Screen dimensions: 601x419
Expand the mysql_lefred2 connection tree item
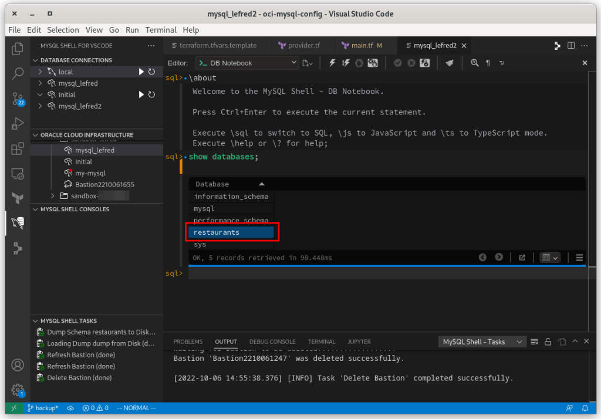click(40, 106)
